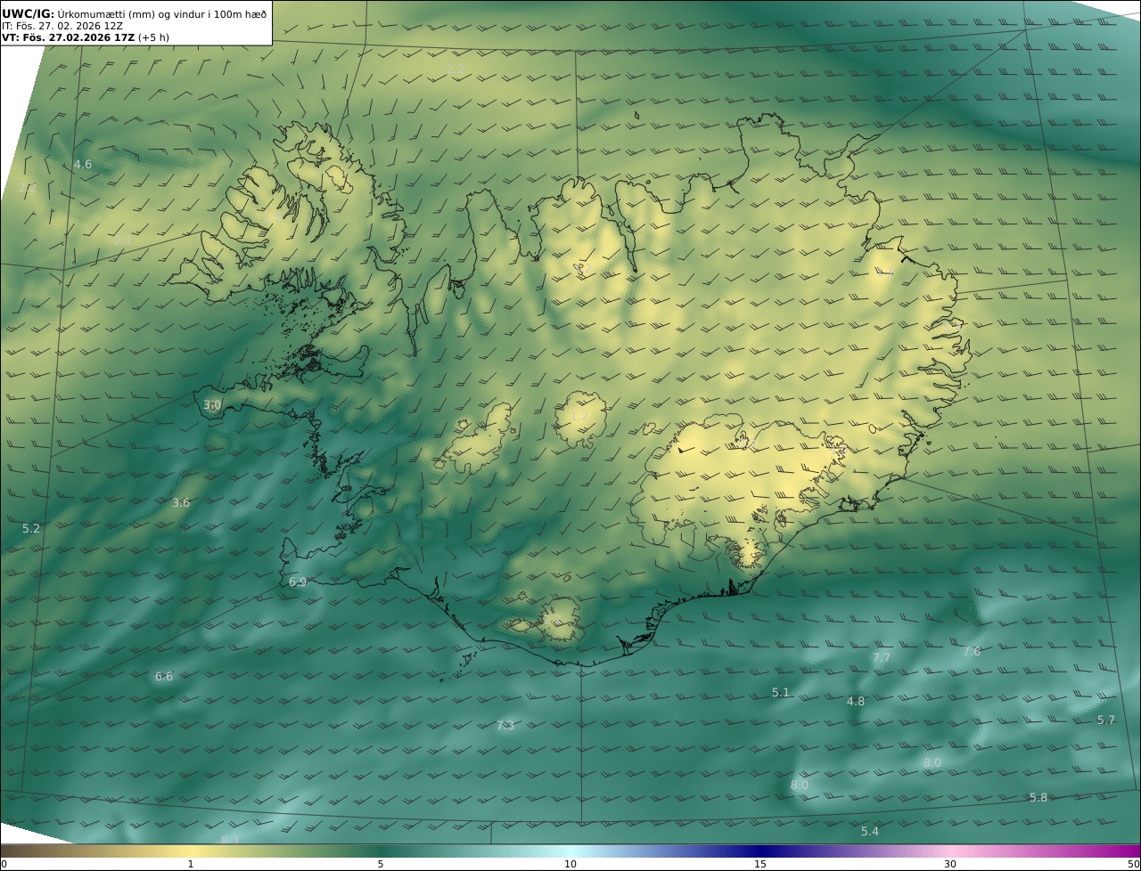This screenshot has height=871, width=1141.
Task: Click the 3.6 value label on the map
Action: point(181,503)
